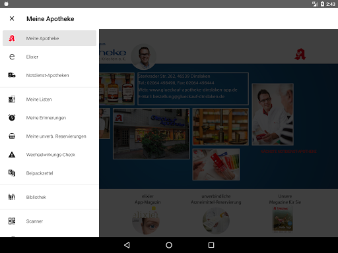Tap the Beipackzettel barcode icon
The height and width of the screenshot is (253, 338).
tap(12, 173)
